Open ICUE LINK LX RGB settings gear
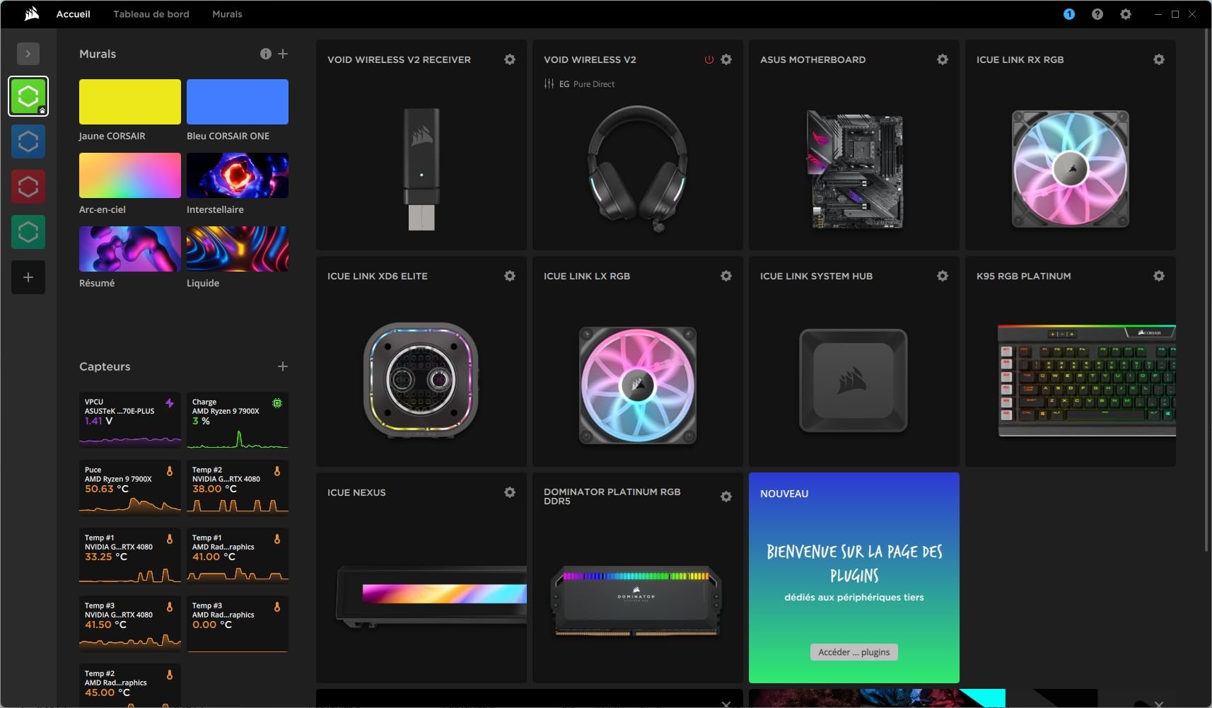Screen dimensions: 1212x708 point(726,276)
